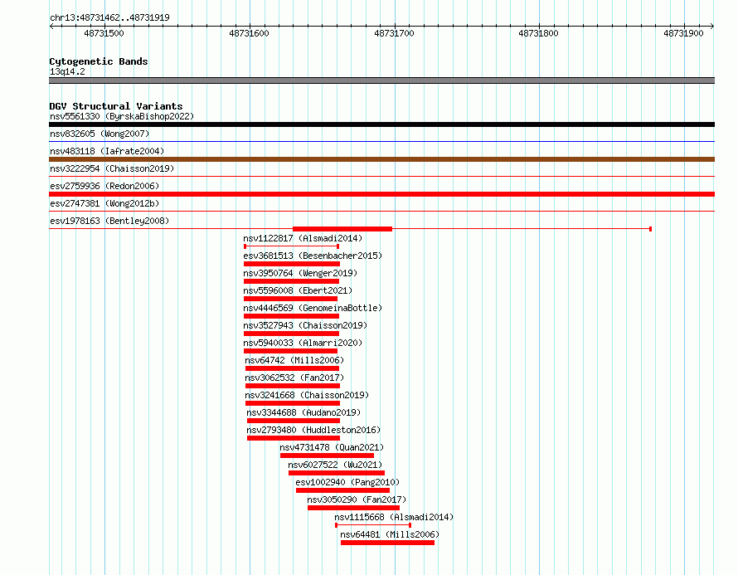Image resolution: width=738 pixels, height=575 pixels.
Task: Select the red bar under nsv6027522
Action: pyautogui.click(x=337, y=473)
